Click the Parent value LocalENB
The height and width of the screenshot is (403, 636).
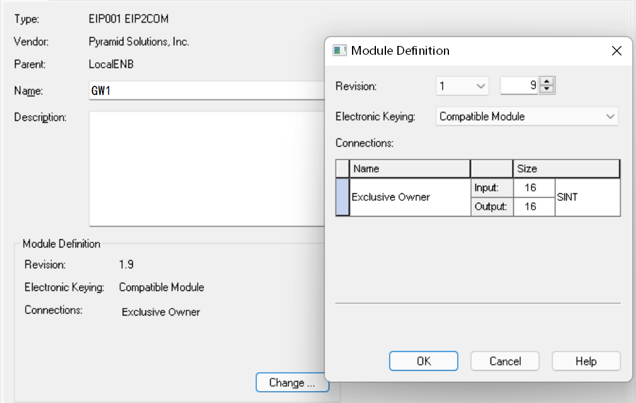[x=111, y=64]
